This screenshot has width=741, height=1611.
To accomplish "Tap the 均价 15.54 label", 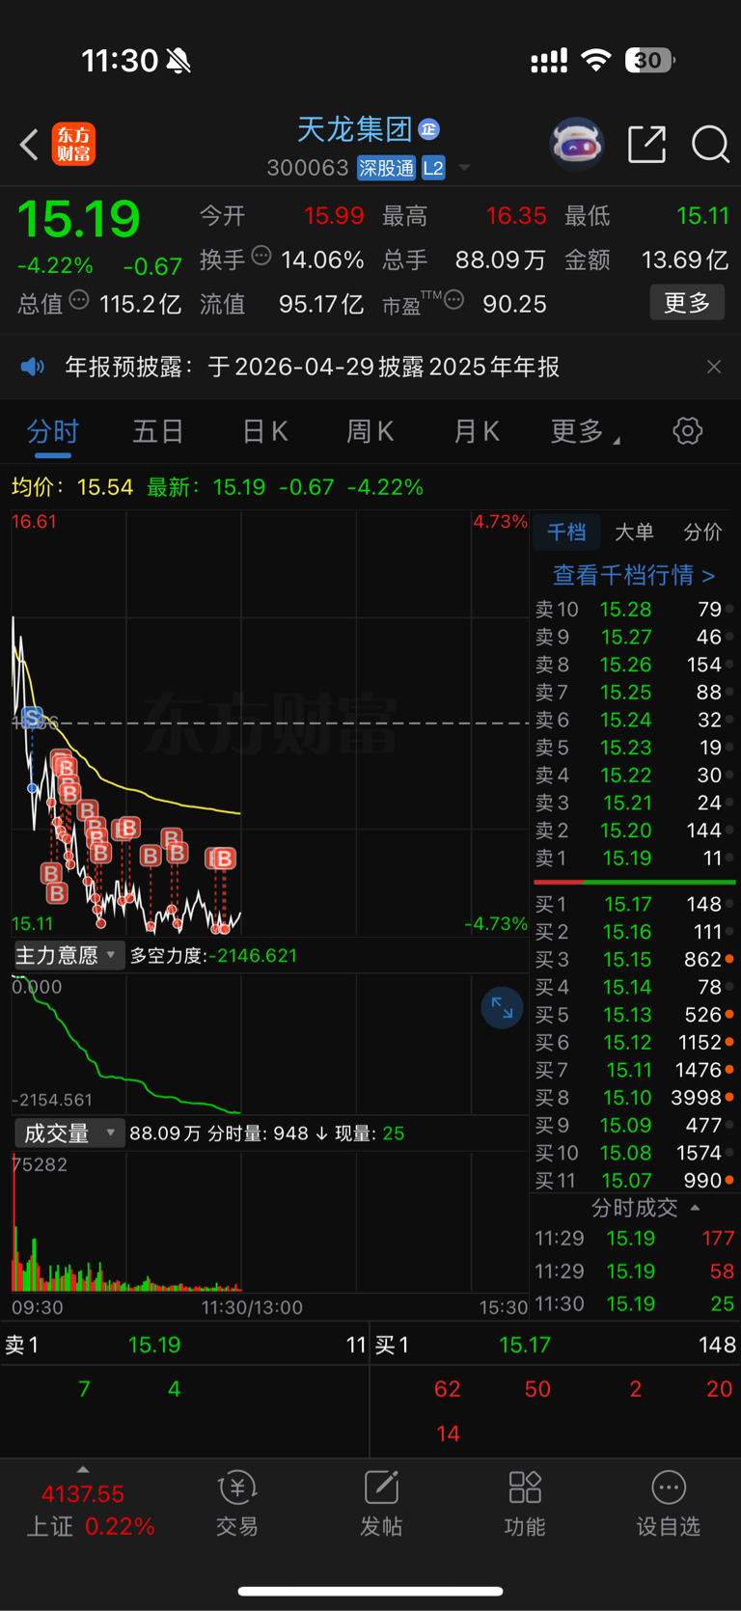I will pos(72,487).
